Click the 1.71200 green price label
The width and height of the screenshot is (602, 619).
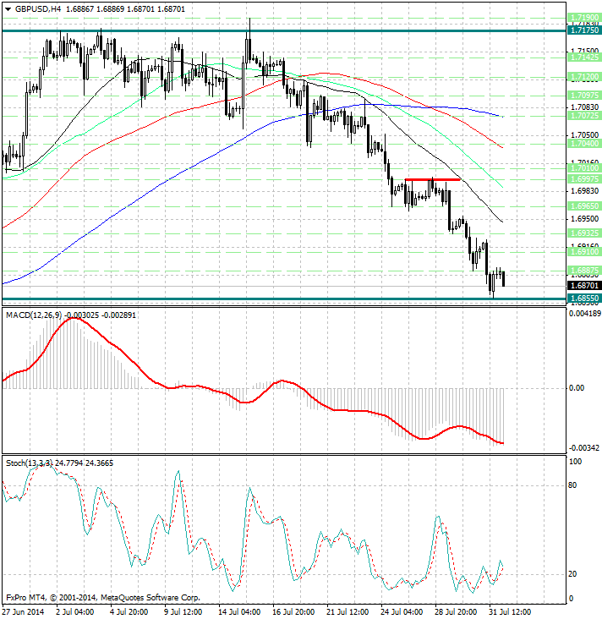[584, 77]
